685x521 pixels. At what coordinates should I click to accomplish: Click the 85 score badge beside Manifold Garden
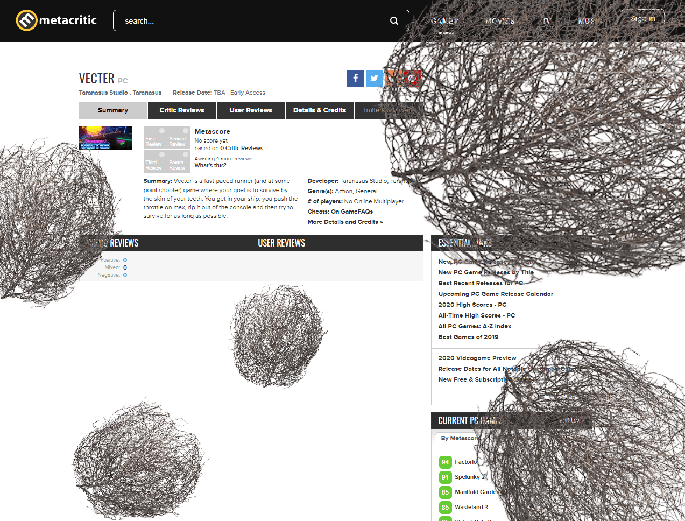click(445, 492)
